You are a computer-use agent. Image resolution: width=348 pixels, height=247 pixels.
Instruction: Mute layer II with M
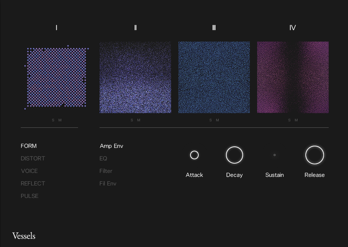pos(139,120)
